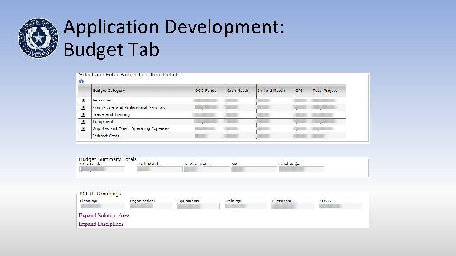Open the Expand Solution Area link

104,215
